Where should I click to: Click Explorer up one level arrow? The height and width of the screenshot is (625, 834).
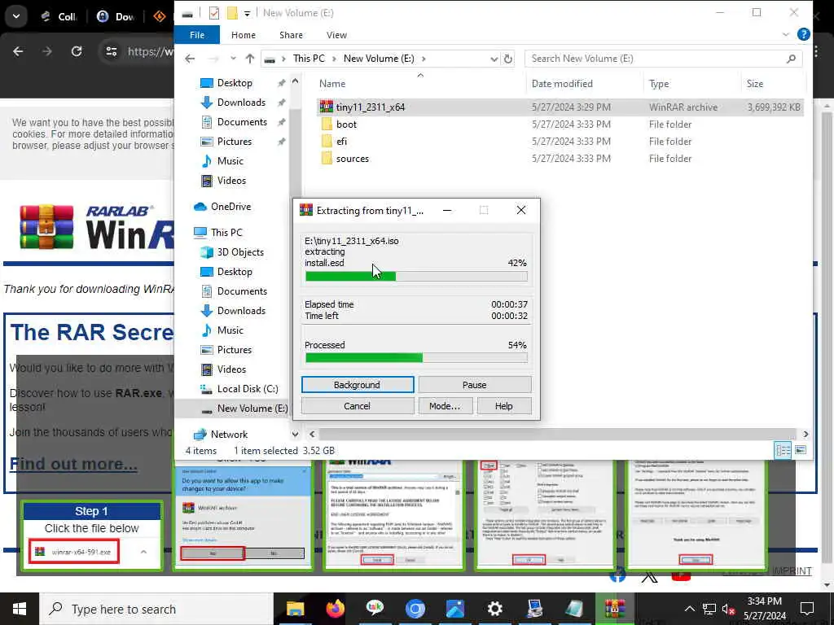tap(250, 59)
